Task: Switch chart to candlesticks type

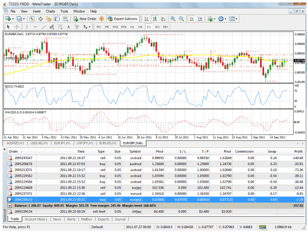Action: 155,19
